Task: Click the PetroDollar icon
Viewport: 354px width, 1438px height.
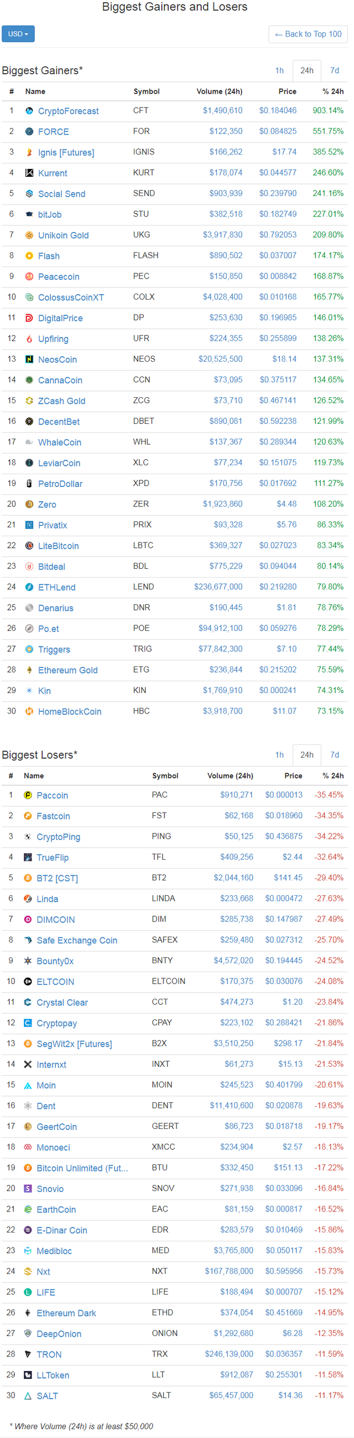Action: click(x=29, y=484)
